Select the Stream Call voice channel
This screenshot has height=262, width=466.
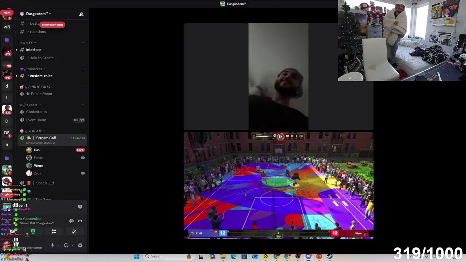(46, 138)
